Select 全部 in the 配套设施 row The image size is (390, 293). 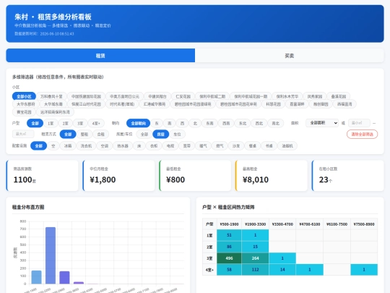coord(38,145)
